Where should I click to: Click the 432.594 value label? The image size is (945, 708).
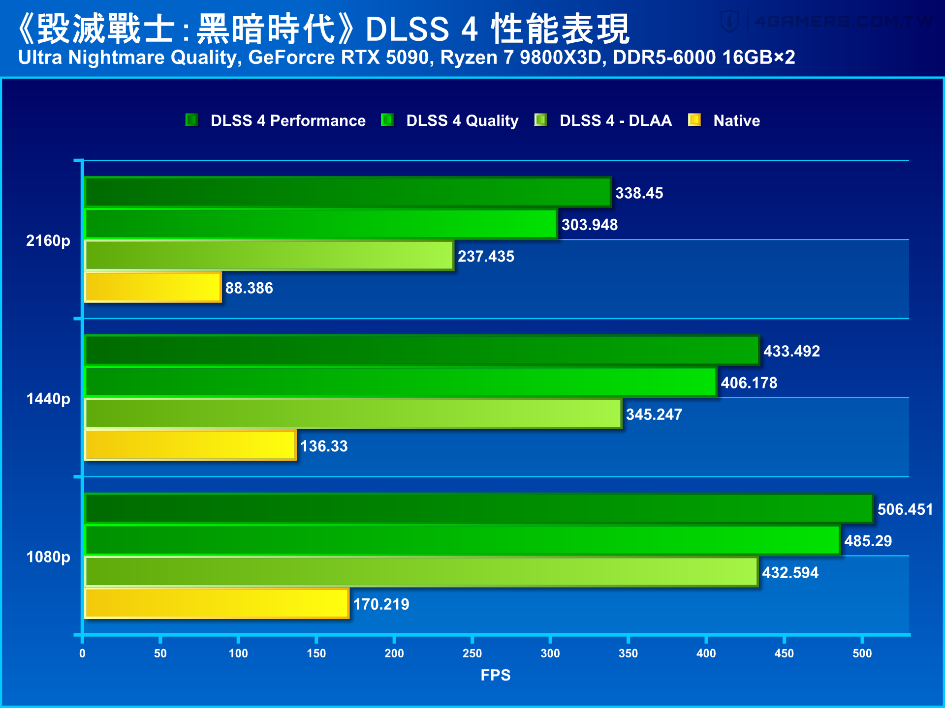point(790,573)
